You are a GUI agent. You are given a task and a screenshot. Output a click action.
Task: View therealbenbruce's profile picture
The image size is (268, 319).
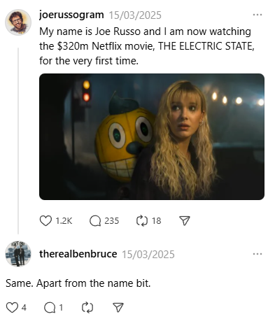pos(18,254)
